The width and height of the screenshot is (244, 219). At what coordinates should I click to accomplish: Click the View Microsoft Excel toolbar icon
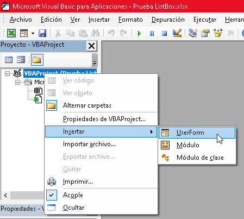[x=11, y=33]
